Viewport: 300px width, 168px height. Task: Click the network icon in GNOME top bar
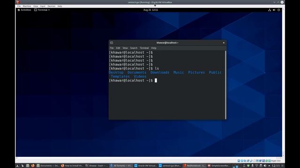[x=270, y=10]
